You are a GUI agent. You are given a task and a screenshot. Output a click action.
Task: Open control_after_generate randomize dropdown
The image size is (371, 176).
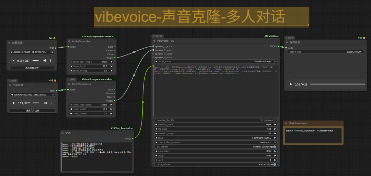tap(216, 142)
